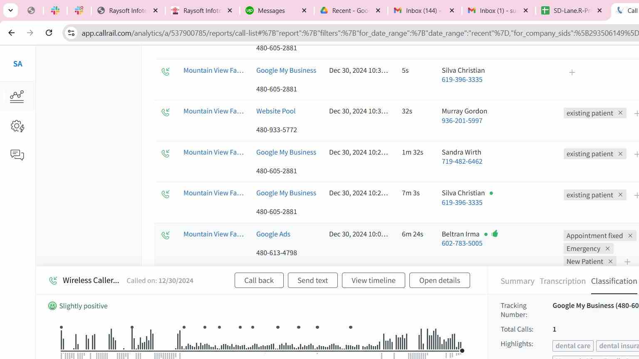Open Website Pool source link
This screenshot has width=639, height=359.
coord(276,111)
